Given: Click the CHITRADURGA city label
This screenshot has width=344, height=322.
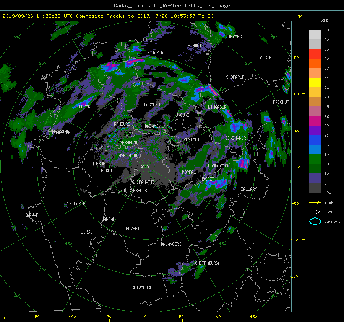Looking at the screenshot, I should pyautogui.click(x=208, y=263).
